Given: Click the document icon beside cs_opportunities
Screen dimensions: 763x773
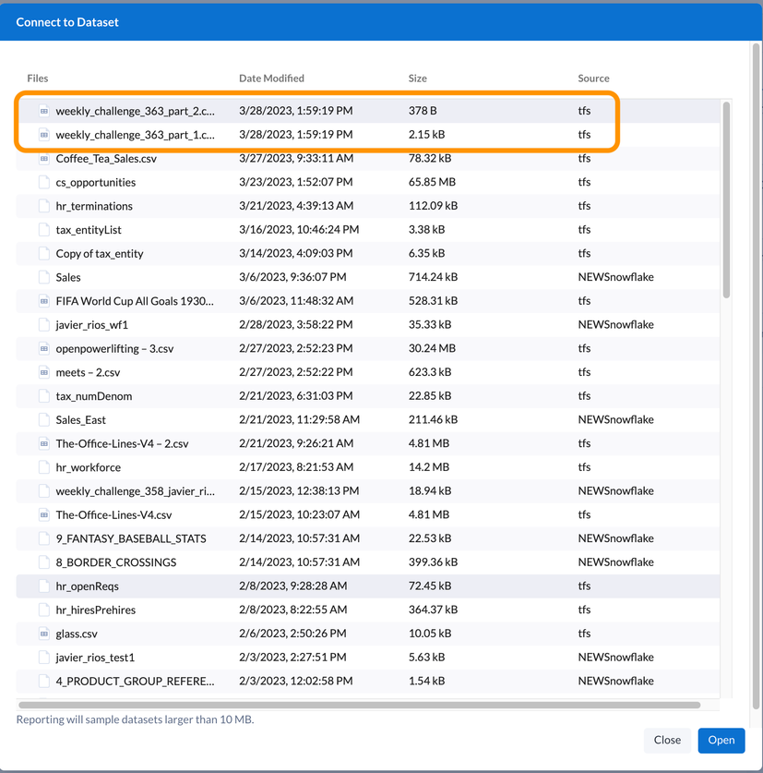Looking at the screenshot, I should (44, 182).
